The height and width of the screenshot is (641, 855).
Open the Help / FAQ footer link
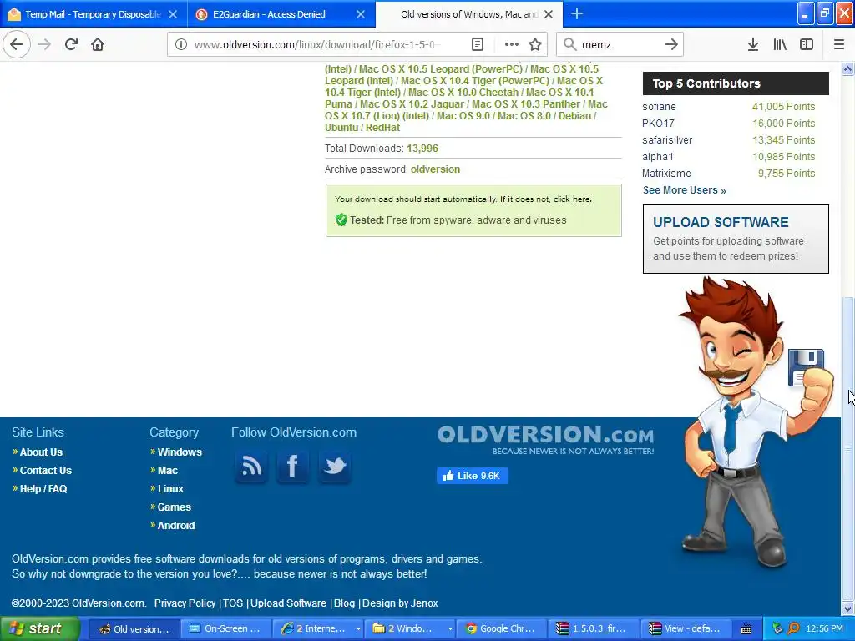pyautogui.click(x=43, y=489)
